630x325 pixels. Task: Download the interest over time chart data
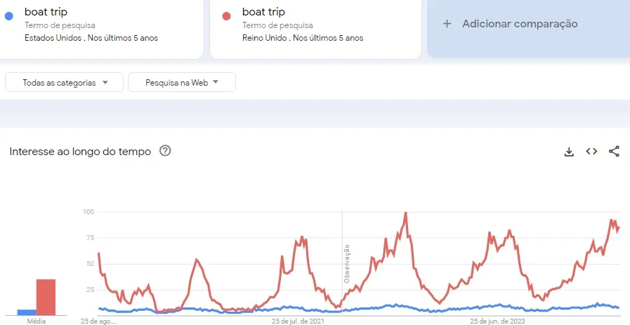click(x=569, y=152)
